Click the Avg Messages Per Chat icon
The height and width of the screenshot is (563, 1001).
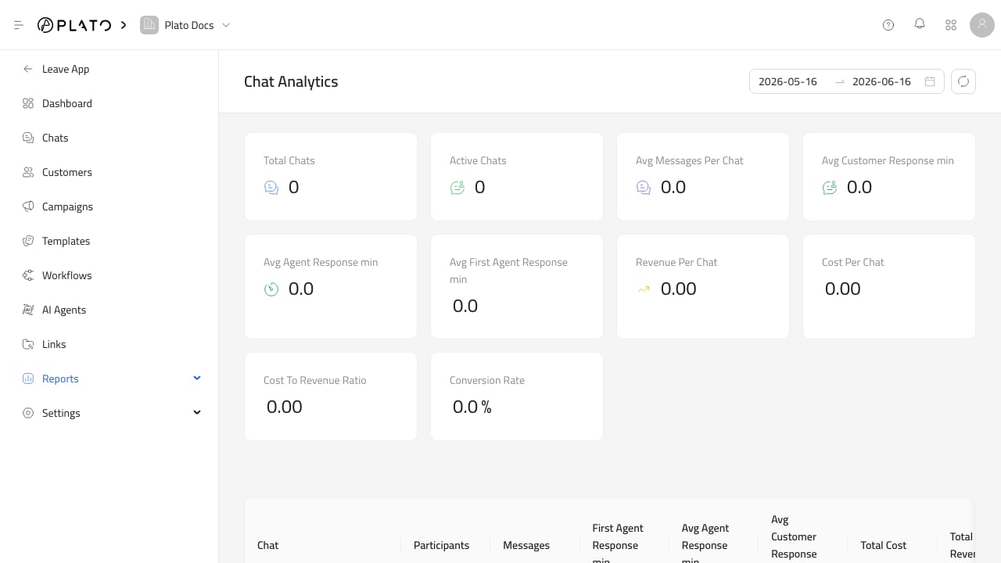coord(644,188)
